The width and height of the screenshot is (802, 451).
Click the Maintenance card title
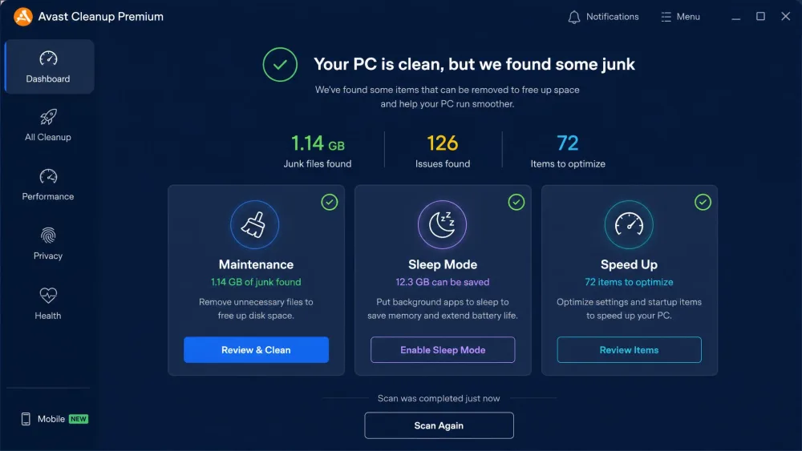256,264
